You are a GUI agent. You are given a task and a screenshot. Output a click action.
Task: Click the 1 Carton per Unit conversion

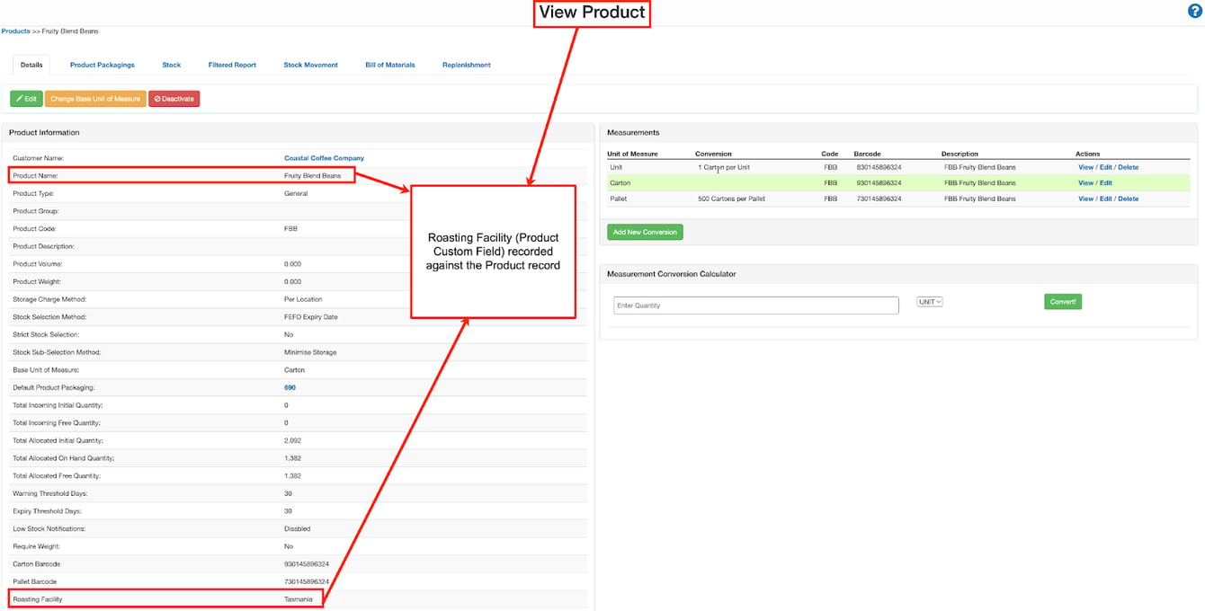724,167
